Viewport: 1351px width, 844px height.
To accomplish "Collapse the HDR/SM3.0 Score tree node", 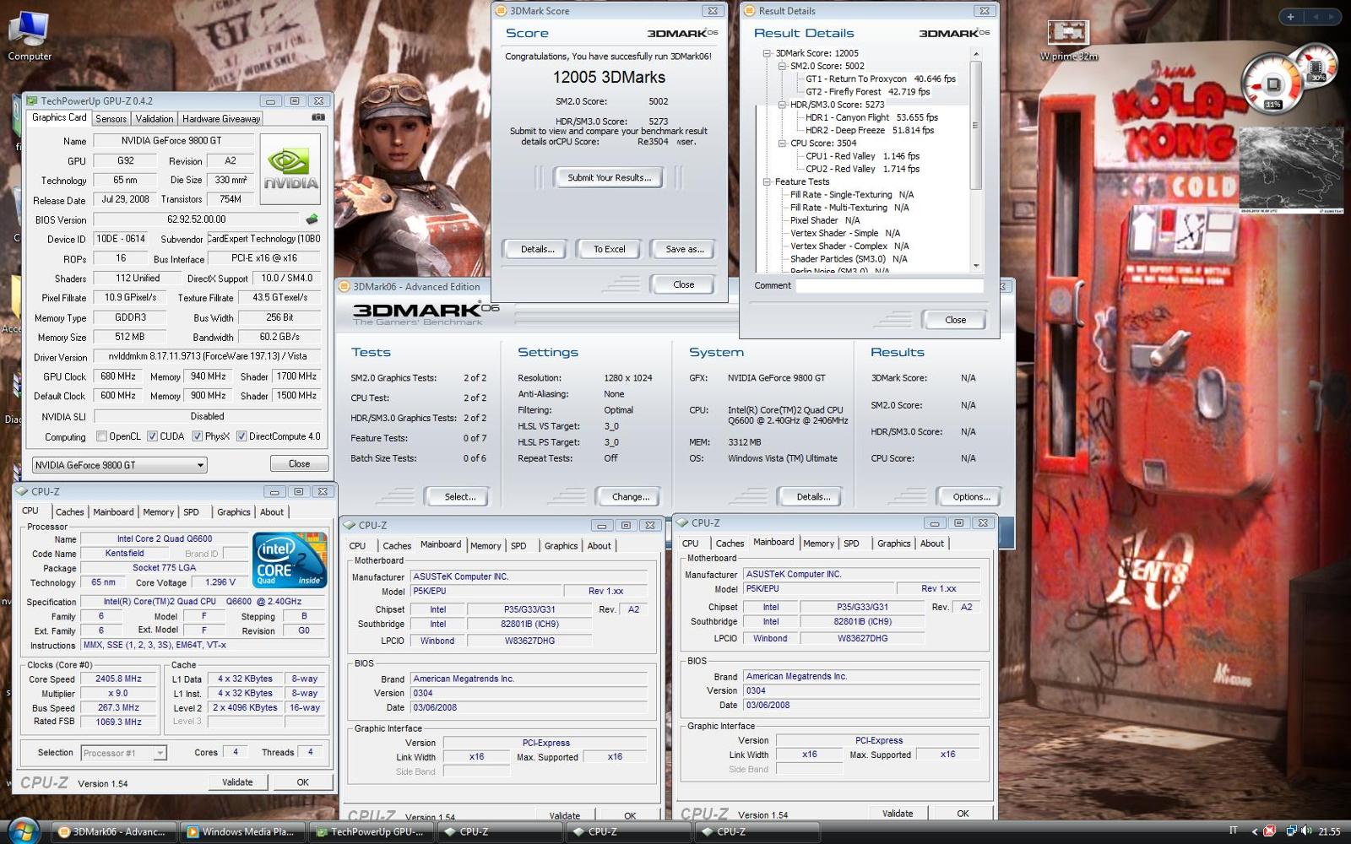I will pos(782,105).
